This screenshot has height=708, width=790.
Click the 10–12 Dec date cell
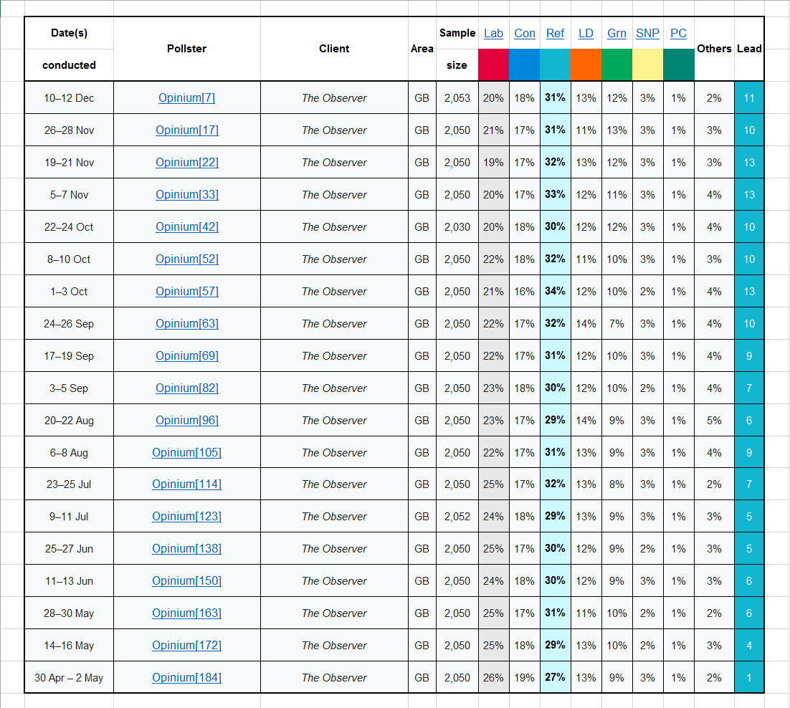(x=69, y=98)
